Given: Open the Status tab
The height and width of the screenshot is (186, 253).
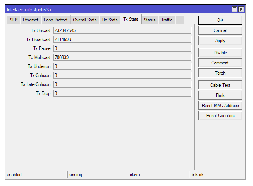Looking at the screenshot, I should 150,20.
